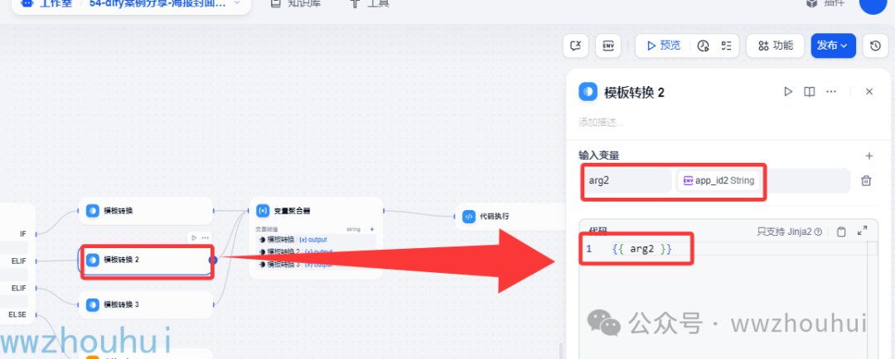The image size is (895, 359).
Task: Run this step from panel header play icon
Action: tap(788, 92)
